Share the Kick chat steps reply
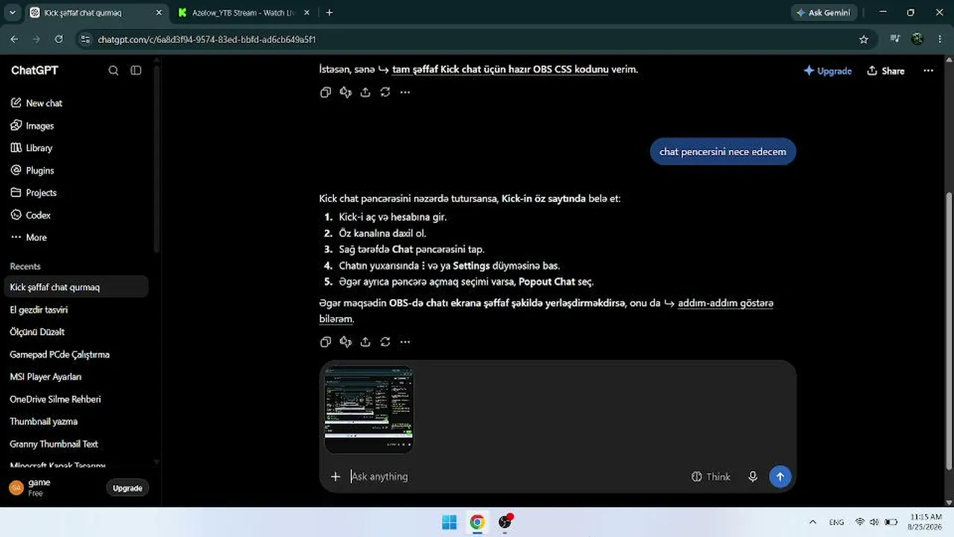Screen dimensions: 954x537 point(365,342)
